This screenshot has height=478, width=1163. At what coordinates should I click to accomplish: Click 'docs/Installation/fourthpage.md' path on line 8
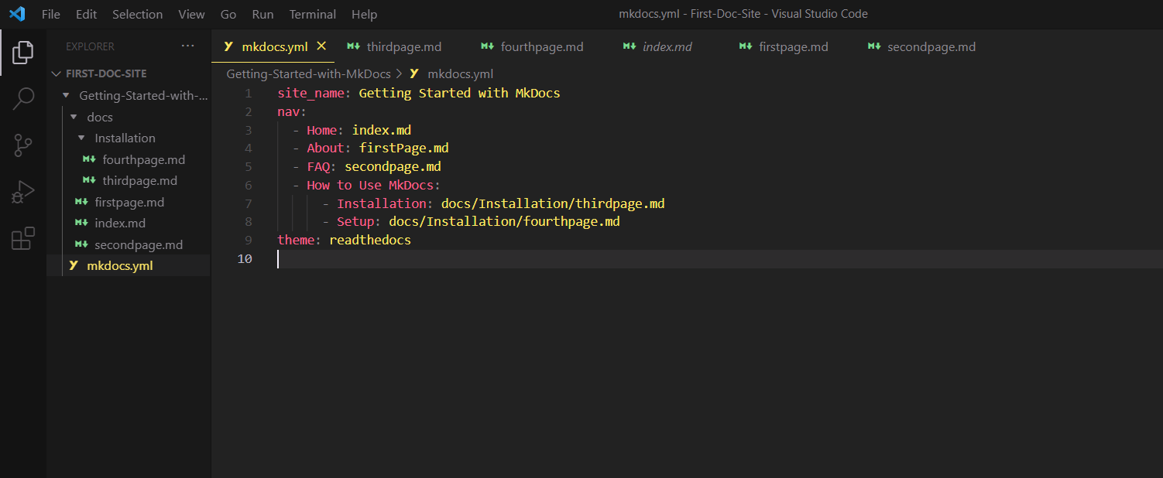pyautogui.click(x=504, y=221)
